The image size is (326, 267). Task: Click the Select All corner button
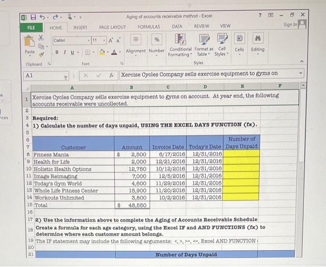[27, 89]
